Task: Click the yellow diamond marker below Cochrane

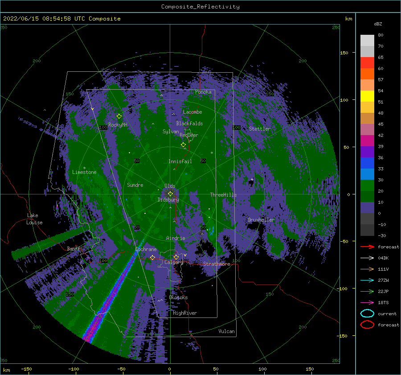Action: pos(152,257)
